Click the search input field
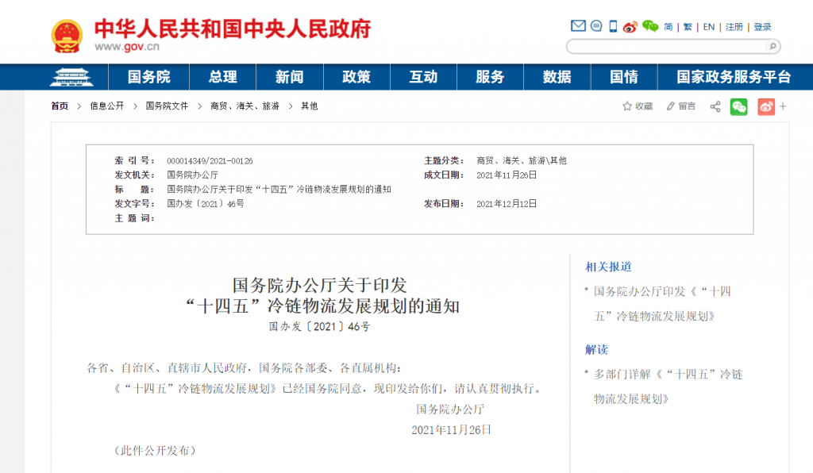The width and height of the screenshot is (813, 473). [x=667, y=45]
